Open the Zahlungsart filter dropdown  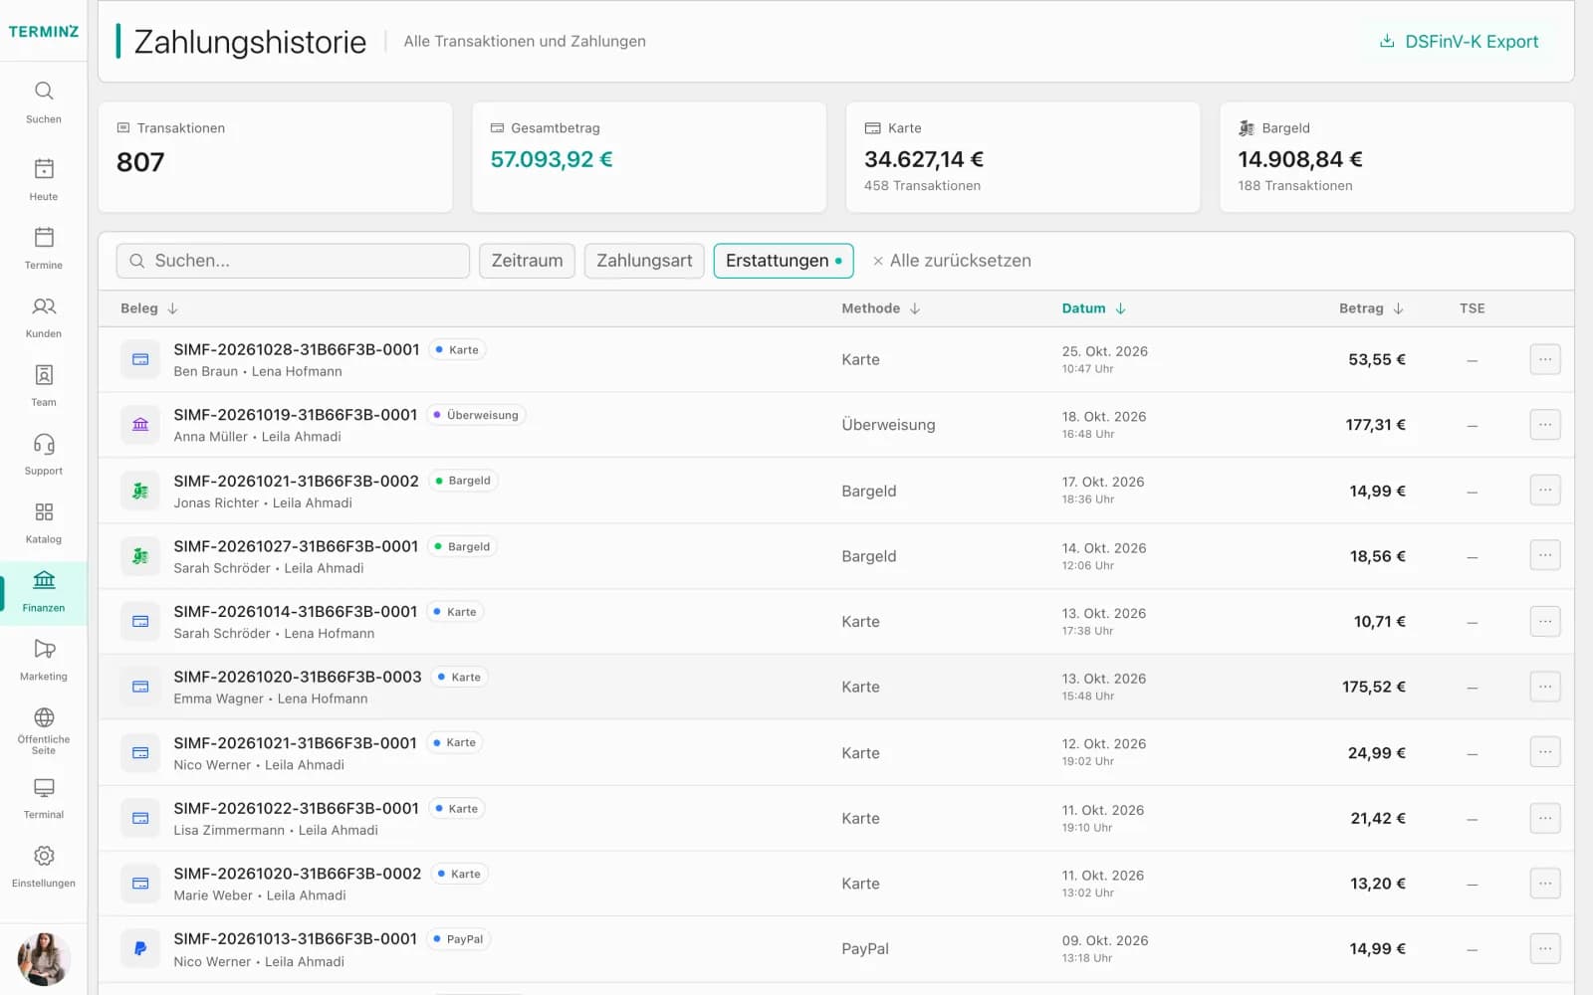[x=644, y=261]
